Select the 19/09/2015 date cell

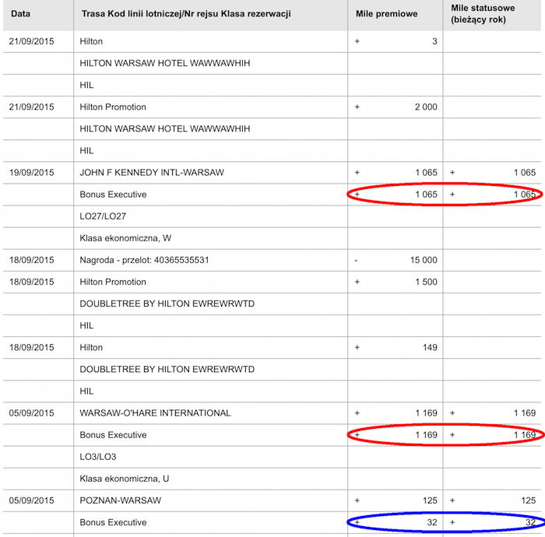[32, 173]
